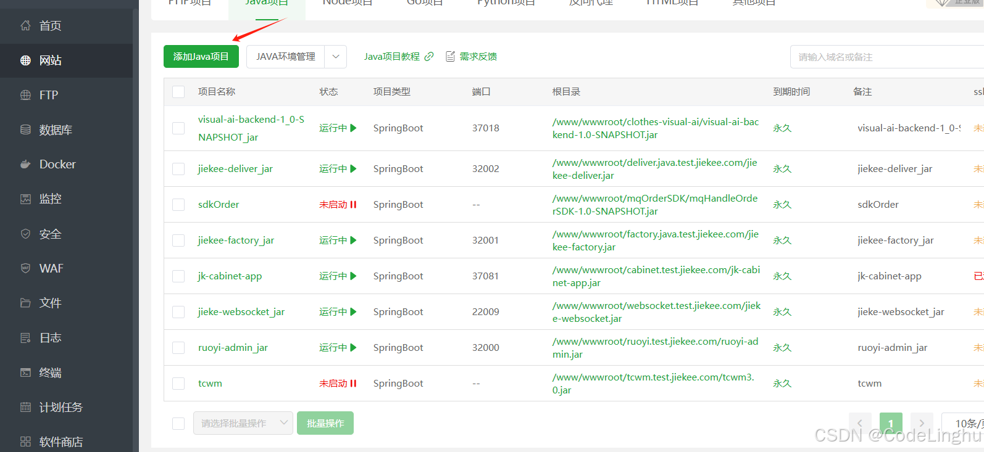Click the running play icon for ruoyi-admin_jar
This screenshot has width=984, height=452.
pyautogui.click(x=354, y=347)
